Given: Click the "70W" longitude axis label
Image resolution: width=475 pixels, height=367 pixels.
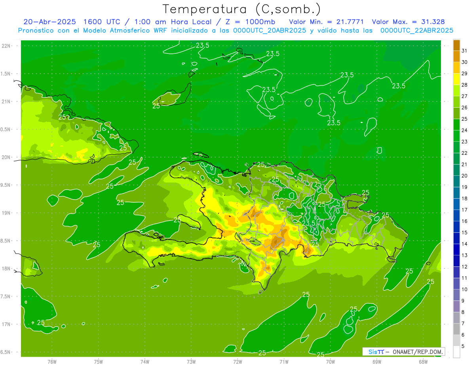Looking at the screenshot, I should (331, 361).
